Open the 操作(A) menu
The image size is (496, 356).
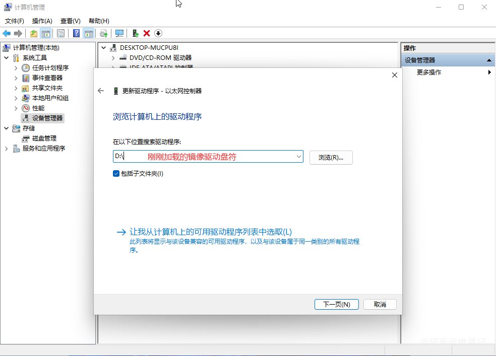(42, 21)
